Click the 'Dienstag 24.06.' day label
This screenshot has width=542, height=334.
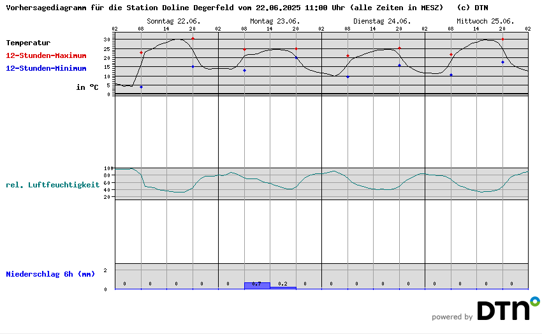(382, 21)
